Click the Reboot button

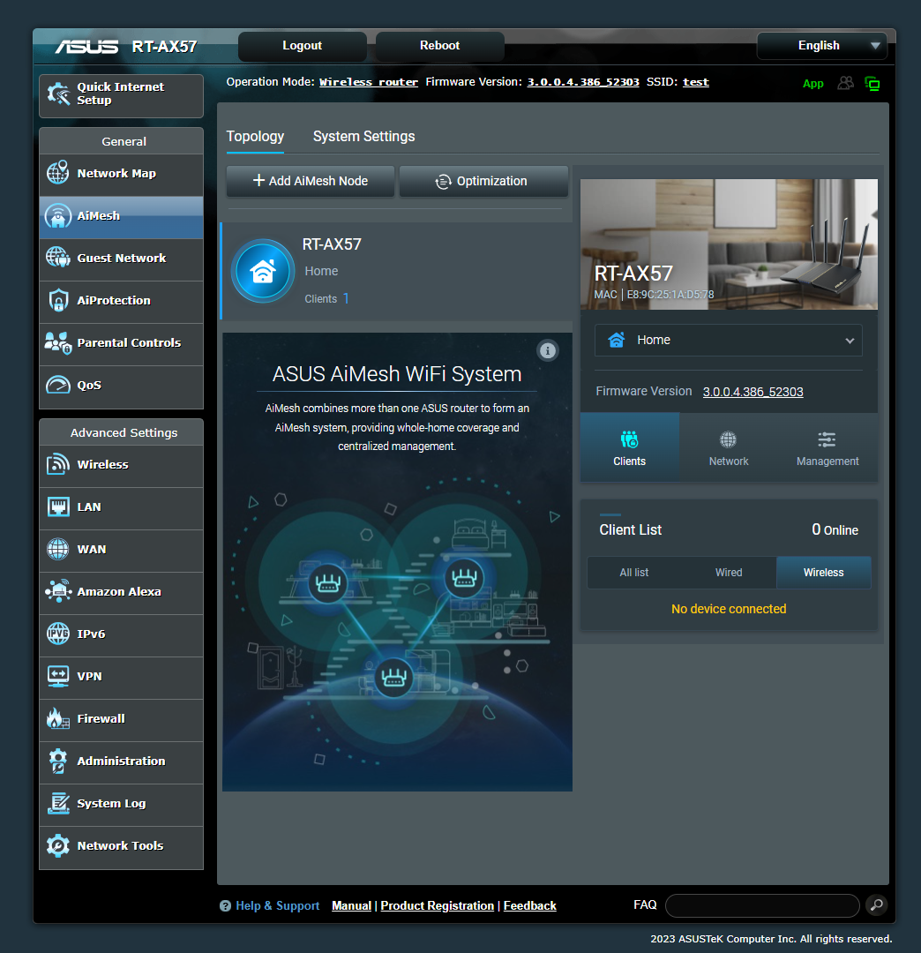[440, 46]
